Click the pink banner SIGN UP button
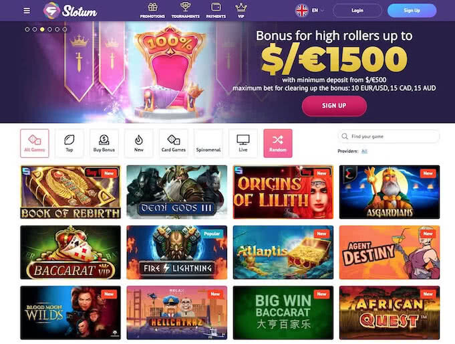455x344 pixels. click(334, 106)
